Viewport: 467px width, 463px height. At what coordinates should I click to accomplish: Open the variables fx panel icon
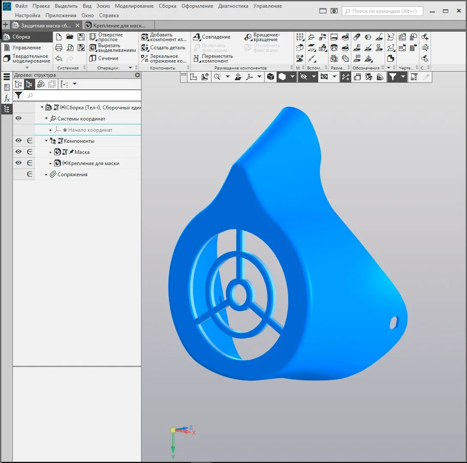coord(7,99)
